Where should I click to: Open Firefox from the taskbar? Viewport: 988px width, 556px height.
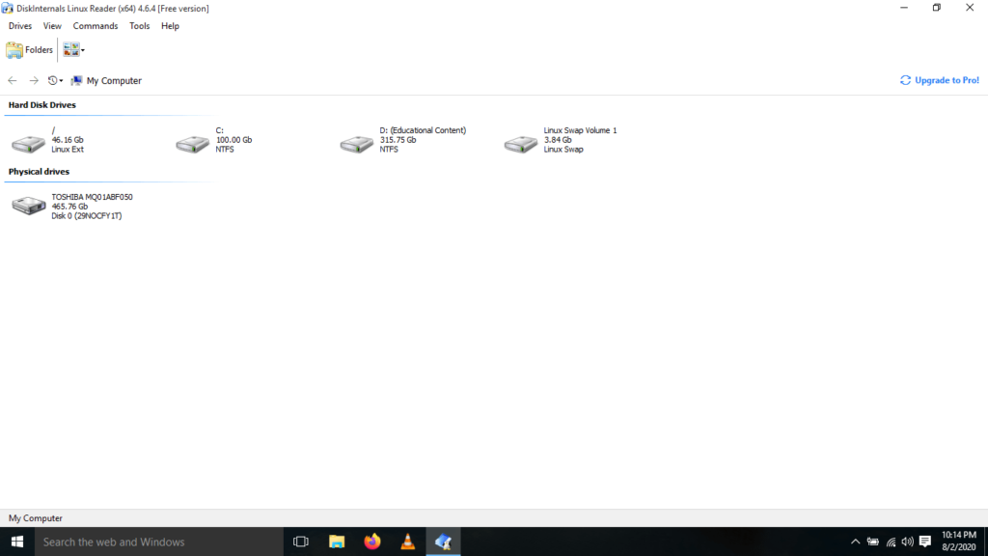tap(372, 542)
